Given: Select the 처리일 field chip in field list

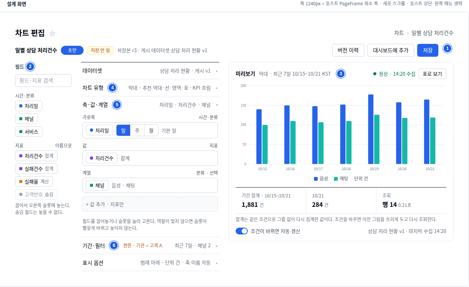Looking at the screenshot, I should [x=29, y=106].
